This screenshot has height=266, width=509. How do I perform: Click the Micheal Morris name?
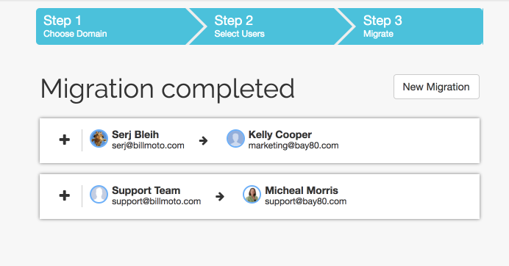coord(302,190)
